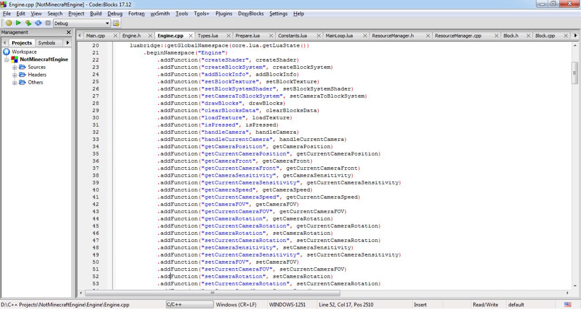
Task: Click the Build and run icon
Action: (28, 23)
